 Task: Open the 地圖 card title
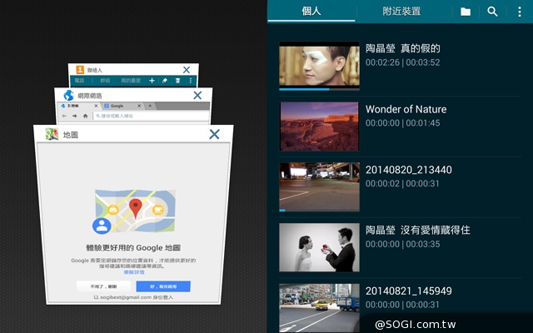coord(71,135)
